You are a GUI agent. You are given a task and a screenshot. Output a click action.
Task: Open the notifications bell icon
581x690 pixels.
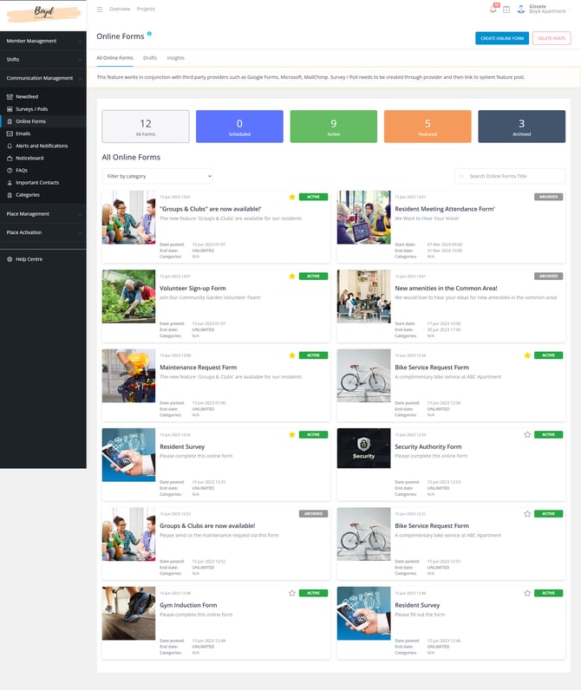(493, 9)
